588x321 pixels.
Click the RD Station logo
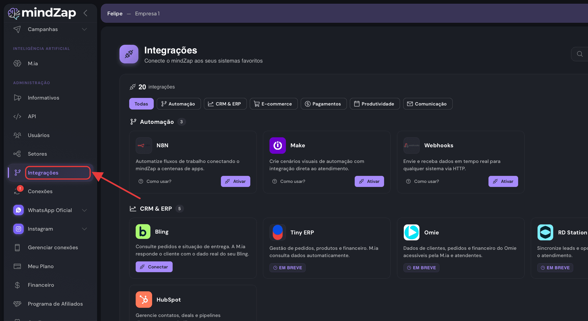[x=545, y=232]
